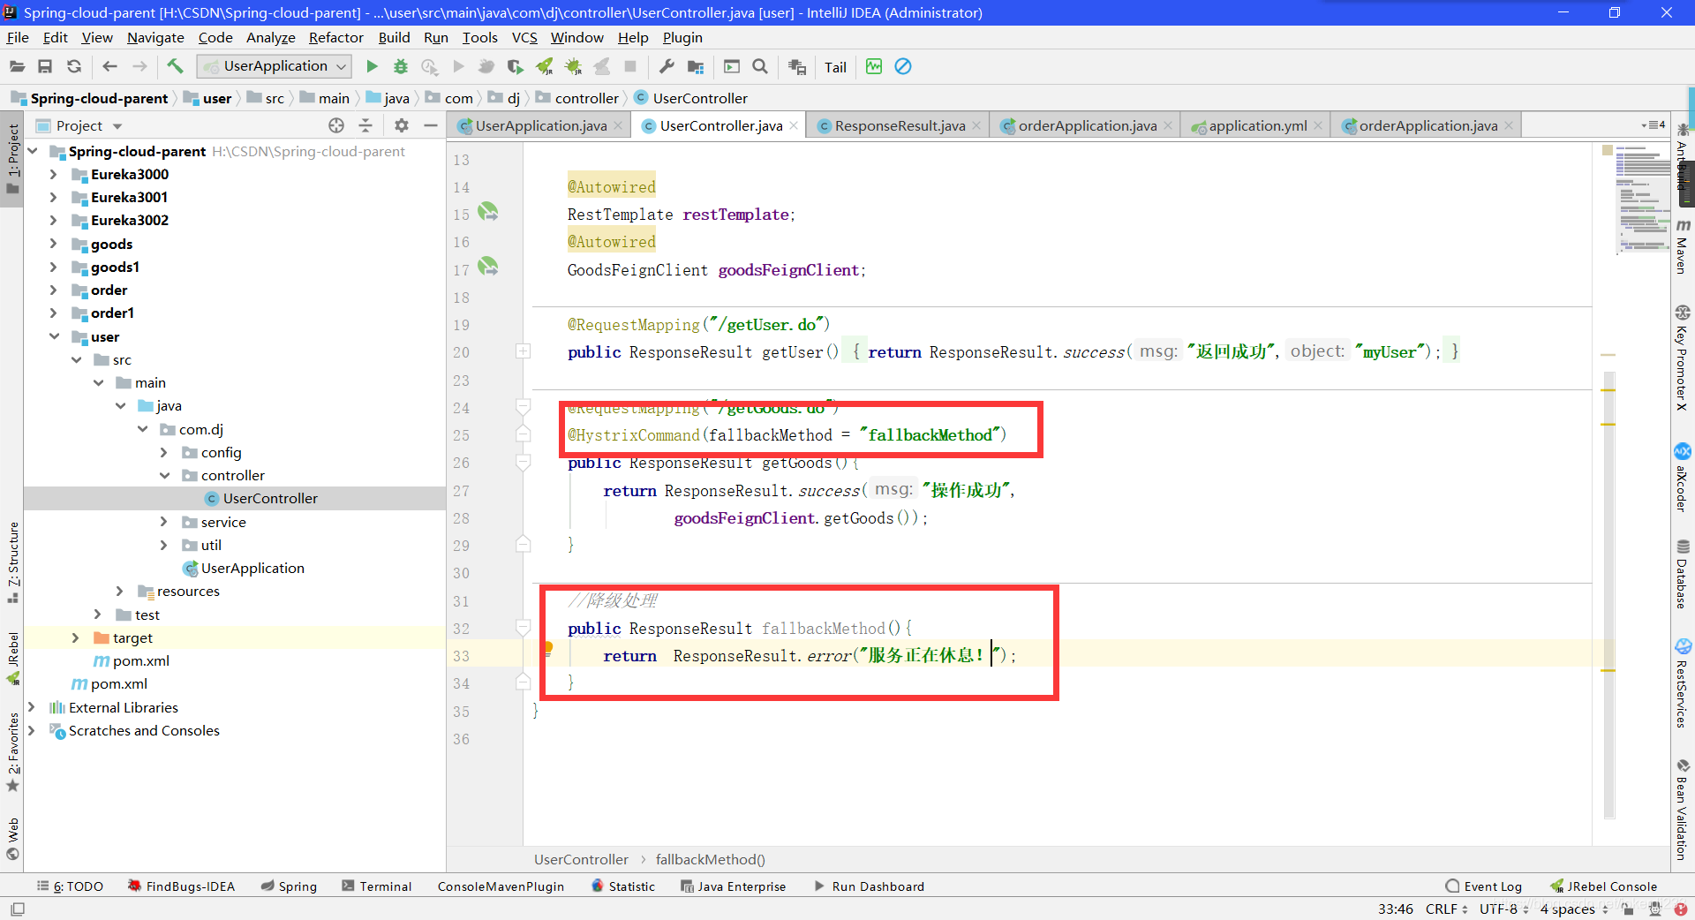This screenshot has height=920, width=1695.
Task: Click the Open folder toolbar icon
Action: 17,66
